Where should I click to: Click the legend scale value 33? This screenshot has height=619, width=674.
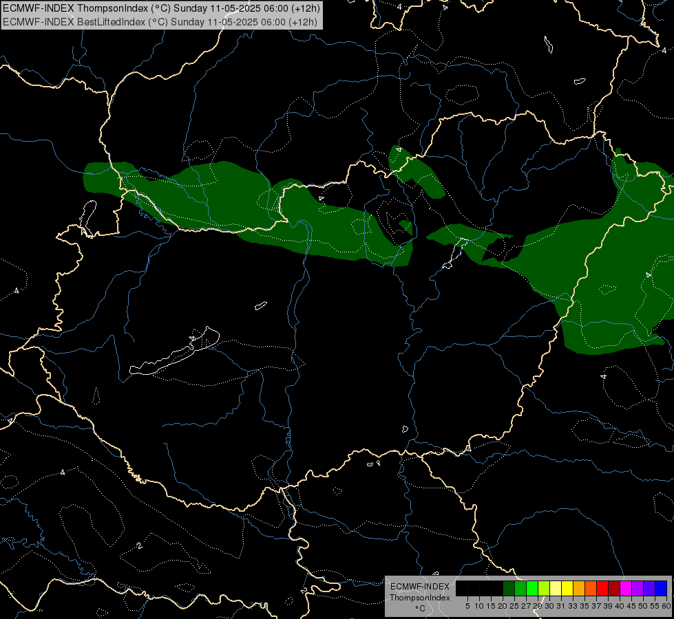tap(573, 606)
